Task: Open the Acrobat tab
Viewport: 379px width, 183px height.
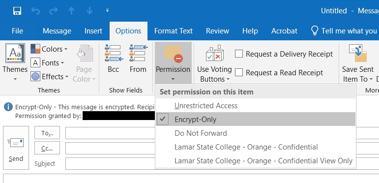Action: click(284, 31)
